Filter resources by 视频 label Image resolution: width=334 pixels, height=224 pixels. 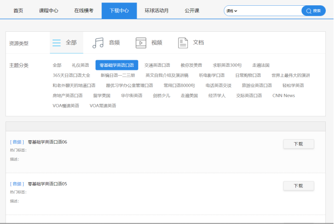click(x=157, y=43)
